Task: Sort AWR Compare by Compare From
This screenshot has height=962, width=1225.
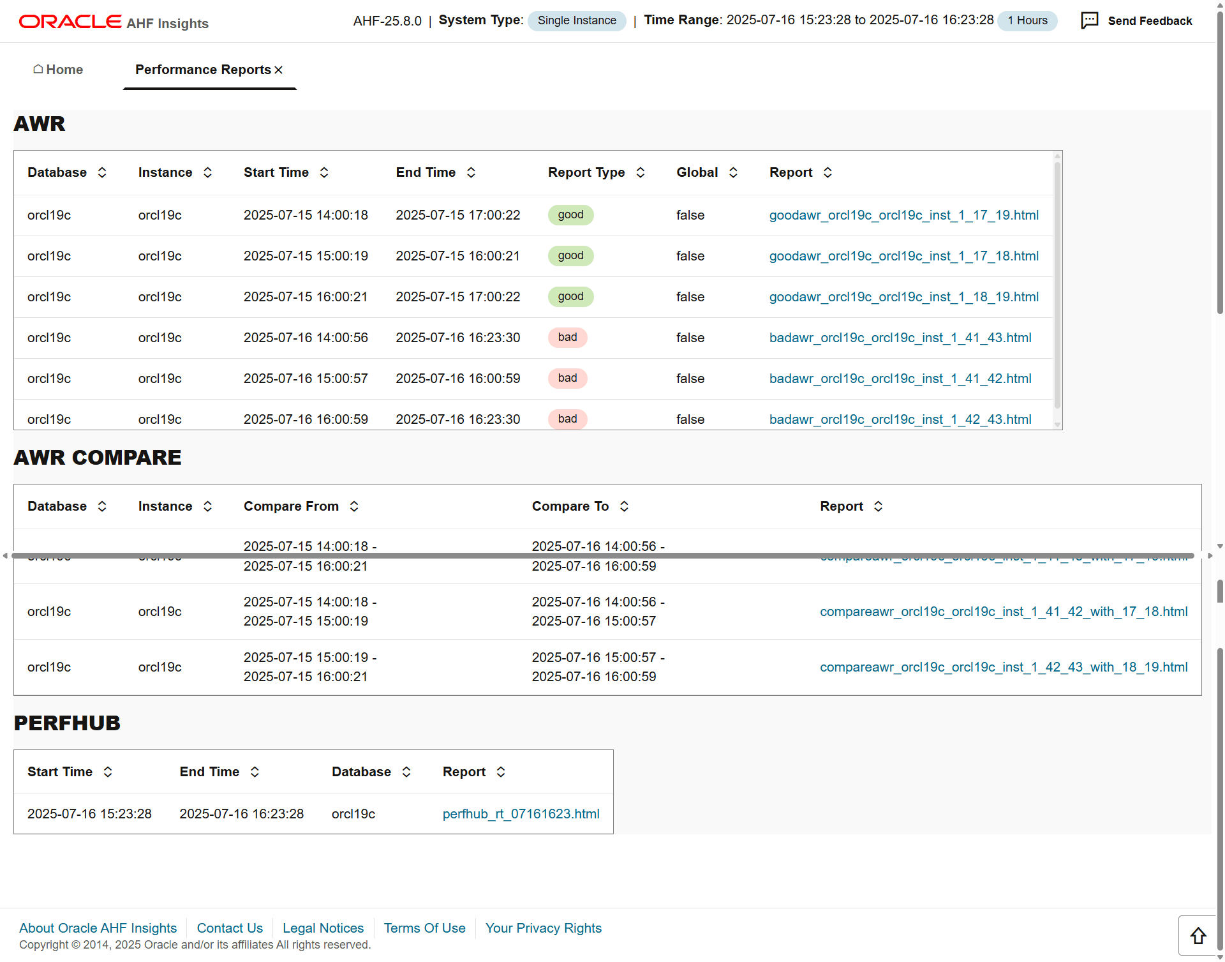Action: tap(354, 506)
